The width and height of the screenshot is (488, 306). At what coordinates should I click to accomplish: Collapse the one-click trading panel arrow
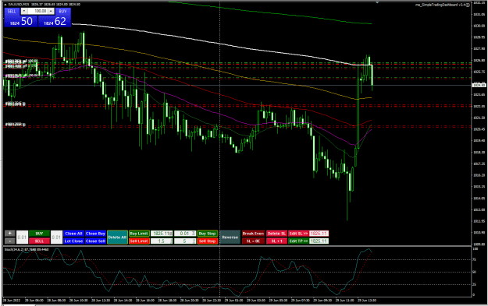click(5, 5)
